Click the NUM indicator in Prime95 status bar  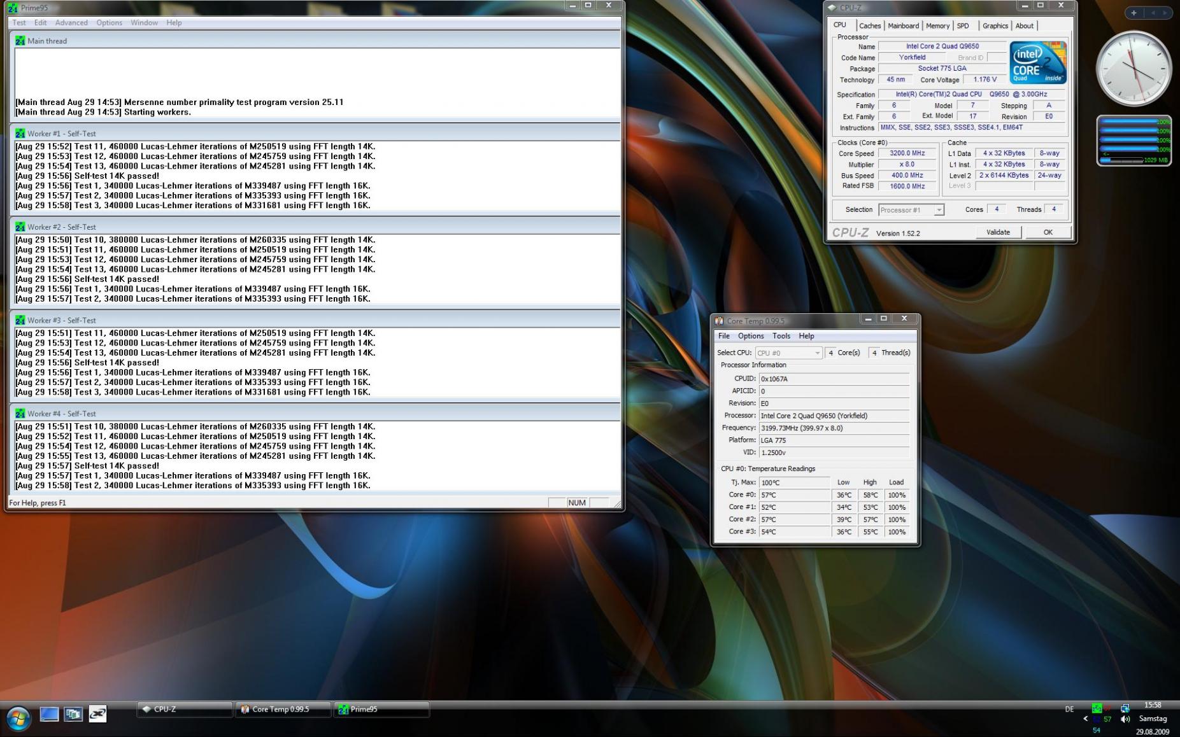pos(577,503)
